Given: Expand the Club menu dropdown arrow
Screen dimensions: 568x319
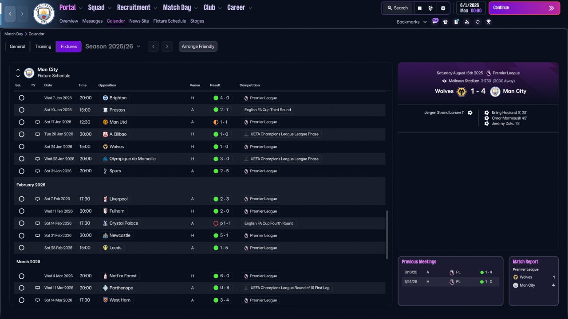Looking at the screenshot, I should click(x=220, y=8).
